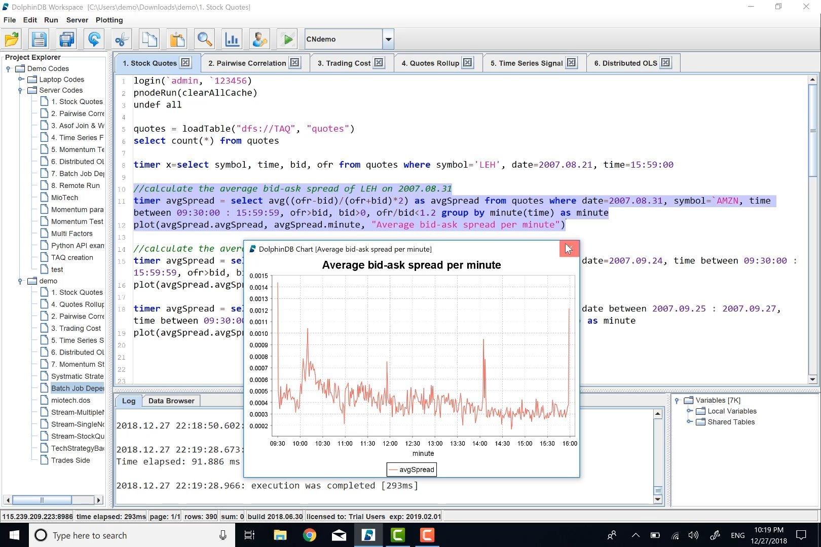Open TAQ creation script in explorer
Viewport: 821px width, 547px height.
click(x=72, y=257)
